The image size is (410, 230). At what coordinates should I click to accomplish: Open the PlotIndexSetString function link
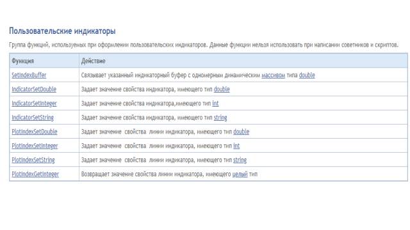33,160
